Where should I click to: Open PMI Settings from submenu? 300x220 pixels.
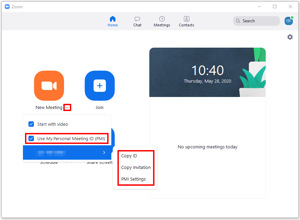134,179
